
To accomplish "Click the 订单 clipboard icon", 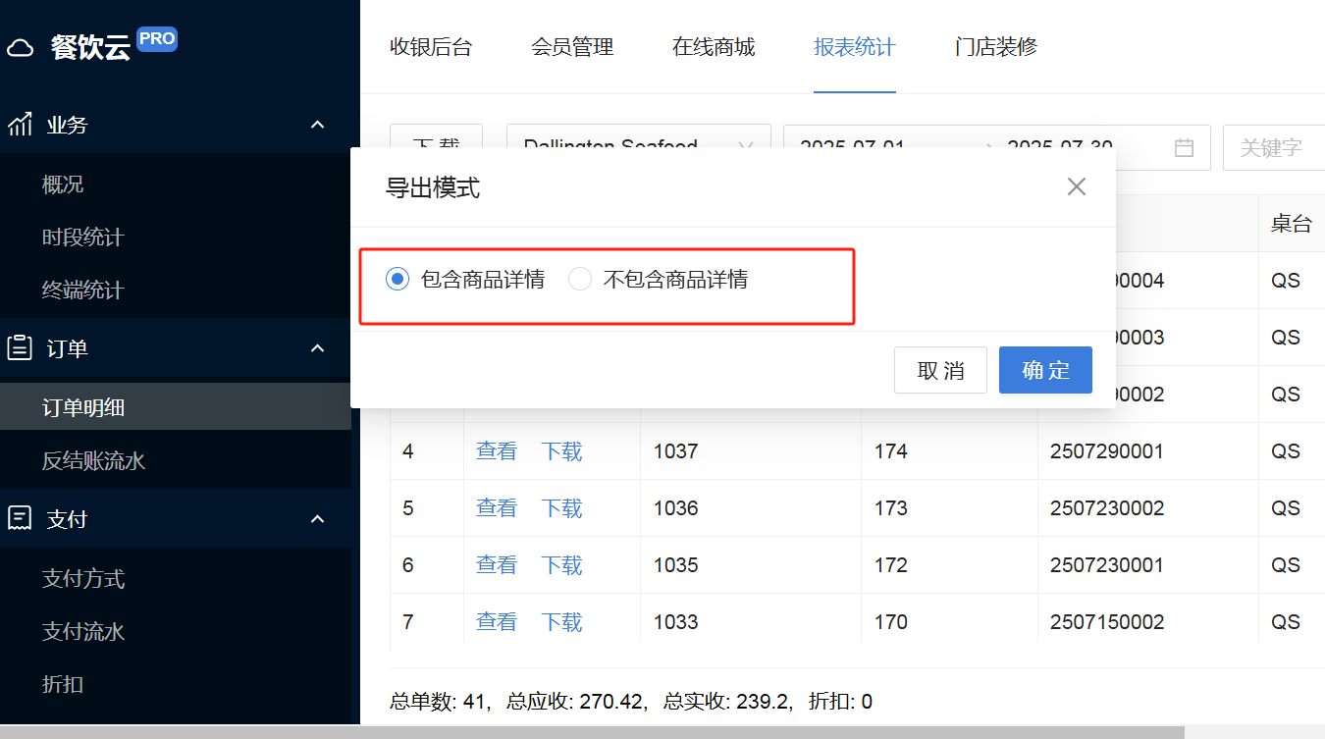I will 20,348.
